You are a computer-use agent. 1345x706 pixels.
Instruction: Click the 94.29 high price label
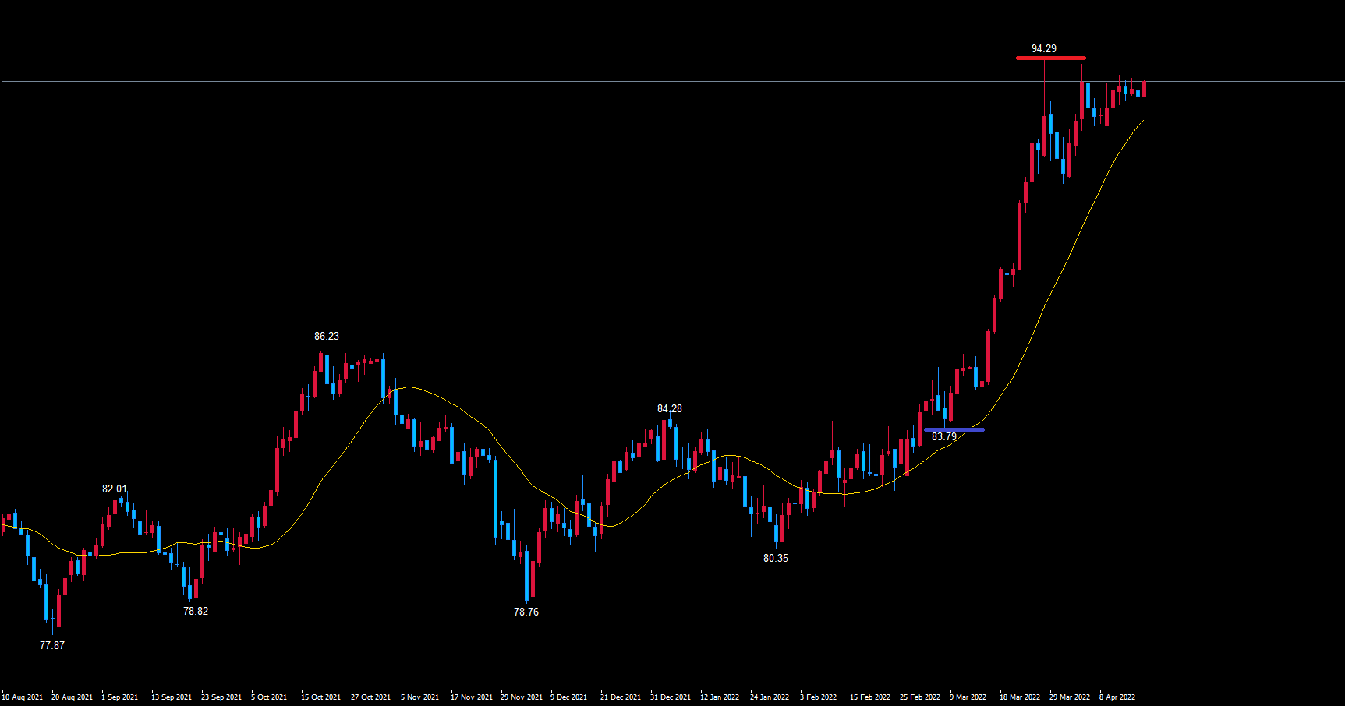1043,48
